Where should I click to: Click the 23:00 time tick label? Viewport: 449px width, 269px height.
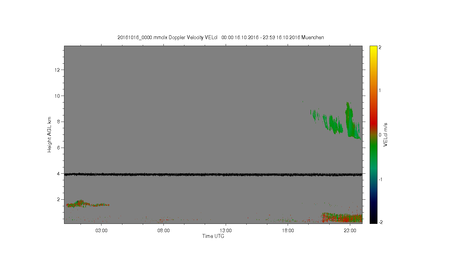point(350,230)
